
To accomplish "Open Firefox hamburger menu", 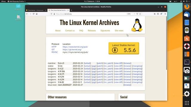I will click(x=165, y=14).
